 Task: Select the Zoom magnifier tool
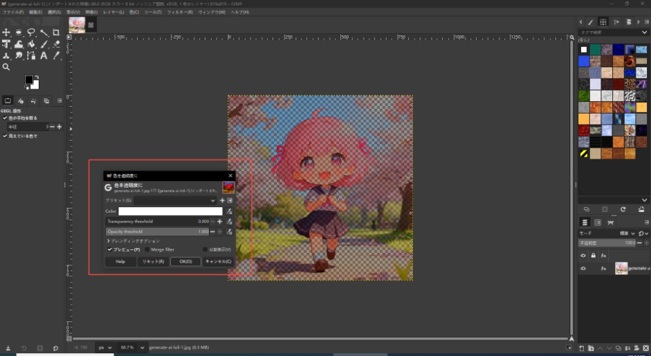point(6,67)
